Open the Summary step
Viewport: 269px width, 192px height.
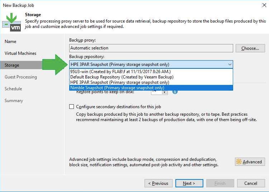tap(14, 101)
